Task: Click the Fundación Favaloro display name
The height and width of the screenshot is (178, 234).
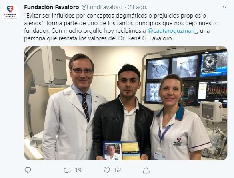Action: coord(52,7)
